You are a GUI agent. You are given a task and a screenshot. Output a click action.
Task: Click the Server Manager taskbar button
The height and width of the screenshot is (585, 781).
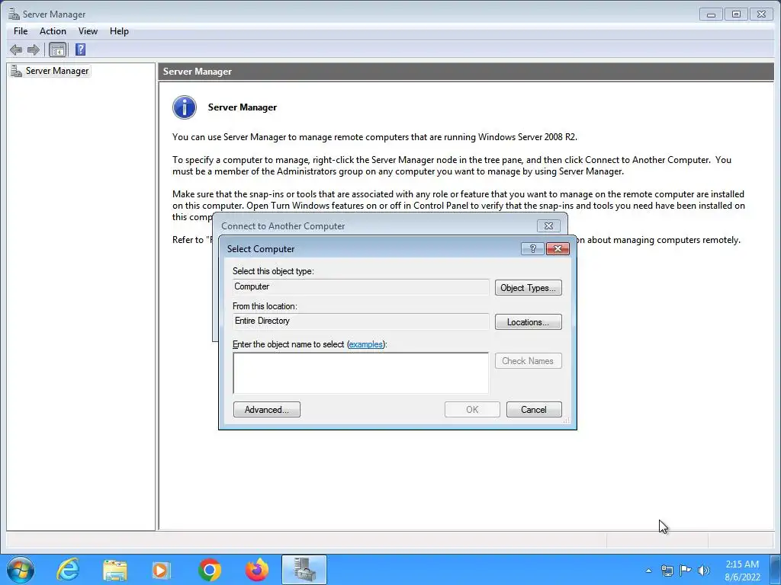[x=304, y=570]
